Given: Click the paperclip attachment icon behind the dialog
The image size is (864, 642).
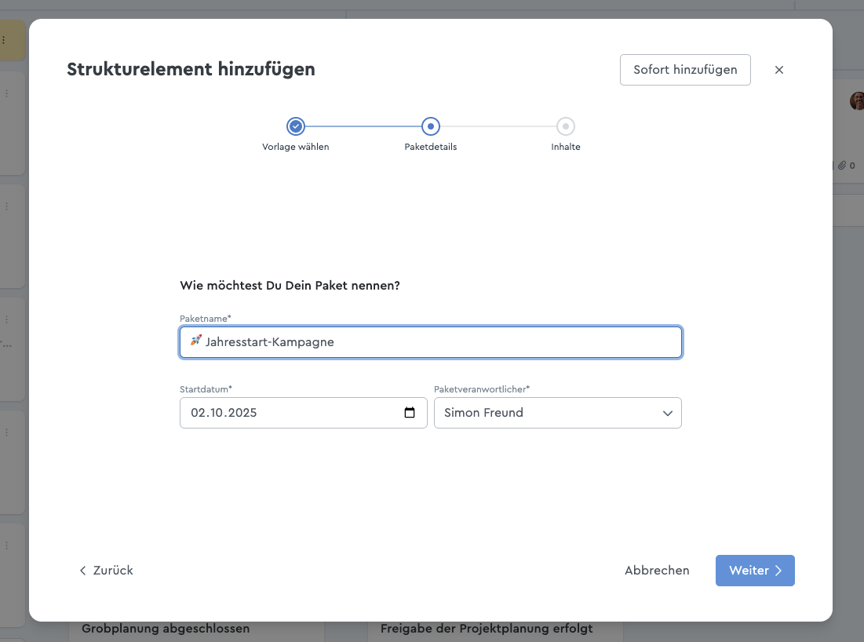Looking at the screenshot, I should click(x=841, y=166).
